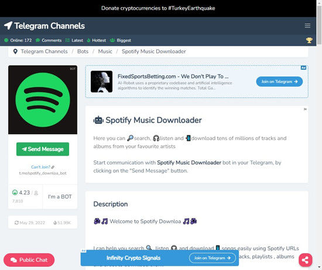Open the Public Chat button
Screen dimensions: 322x270
pos(29,260)
